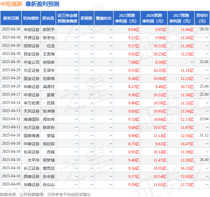Click analyst name 欧阳予
The image size is (210, 197).
click(x=48, y=30)
